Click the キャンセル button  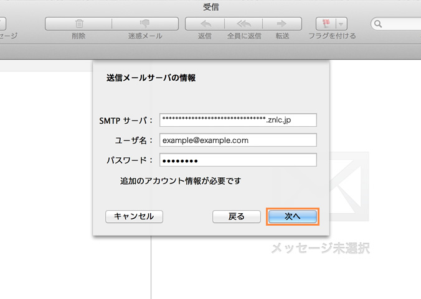click(134, 216)
